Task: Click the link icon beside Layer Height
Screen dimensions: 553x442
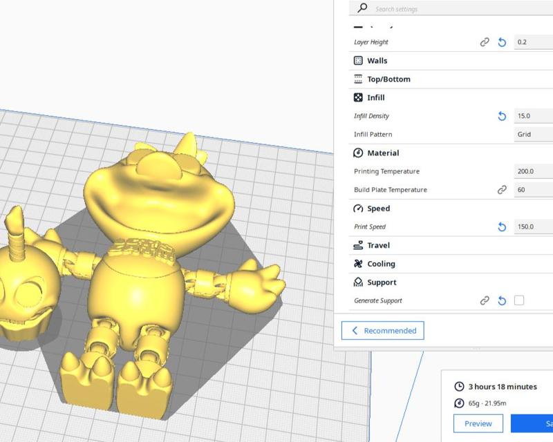Action: [485, 42]
